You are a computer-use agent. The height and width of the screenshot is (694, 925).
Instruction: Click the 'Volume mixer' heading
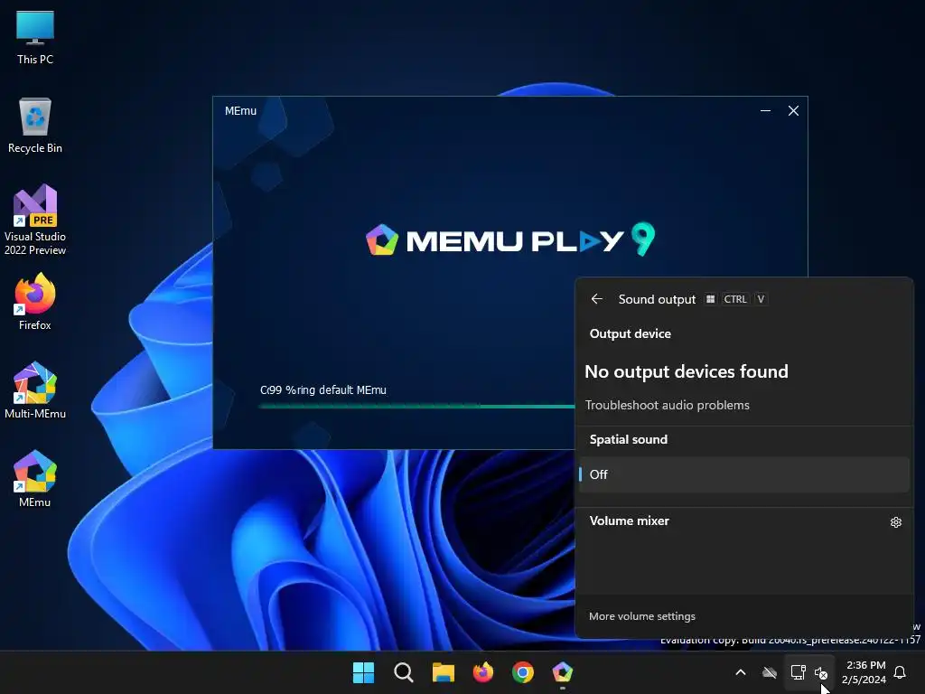630,521
